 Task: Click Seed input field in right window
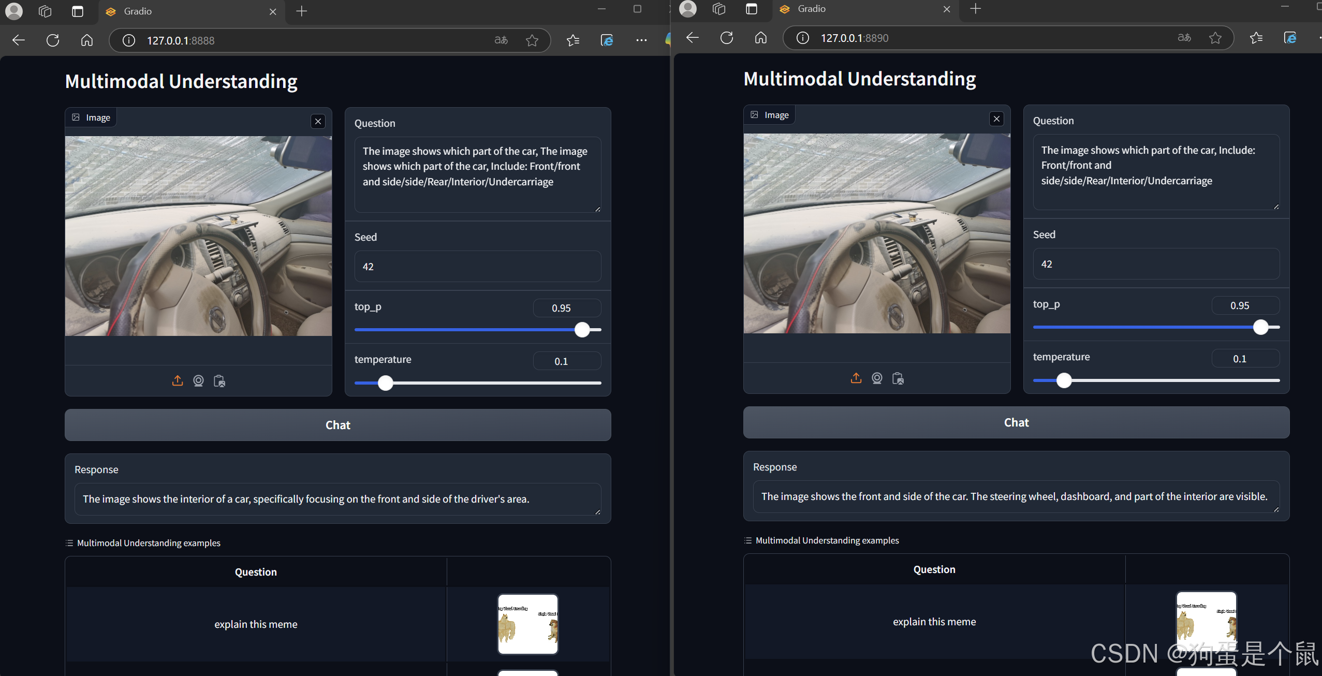[x=1156, y=264]
